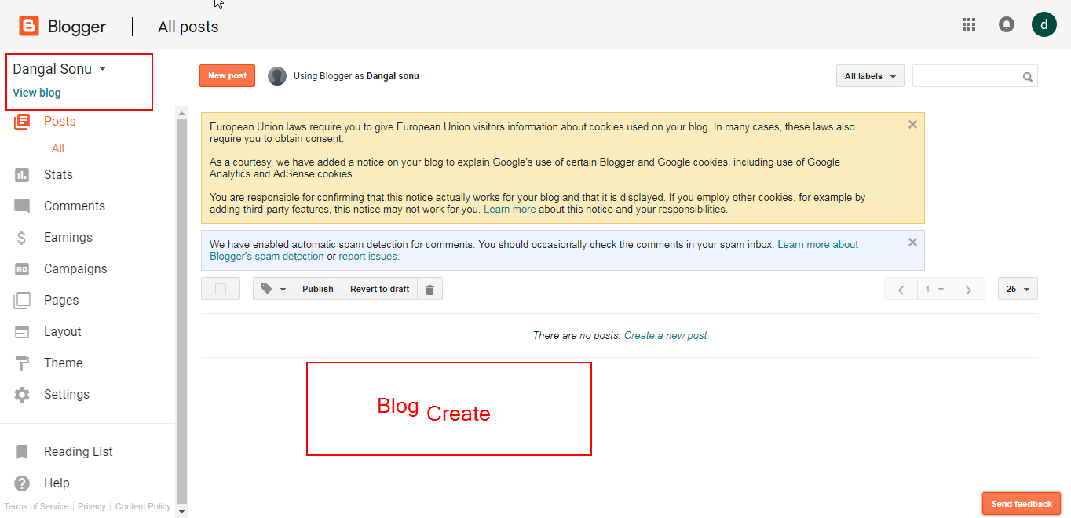Screen dimensions: 1071x518
Task: Open the page number dropdown
Action: pyautogui.click(x=934, y=289)
